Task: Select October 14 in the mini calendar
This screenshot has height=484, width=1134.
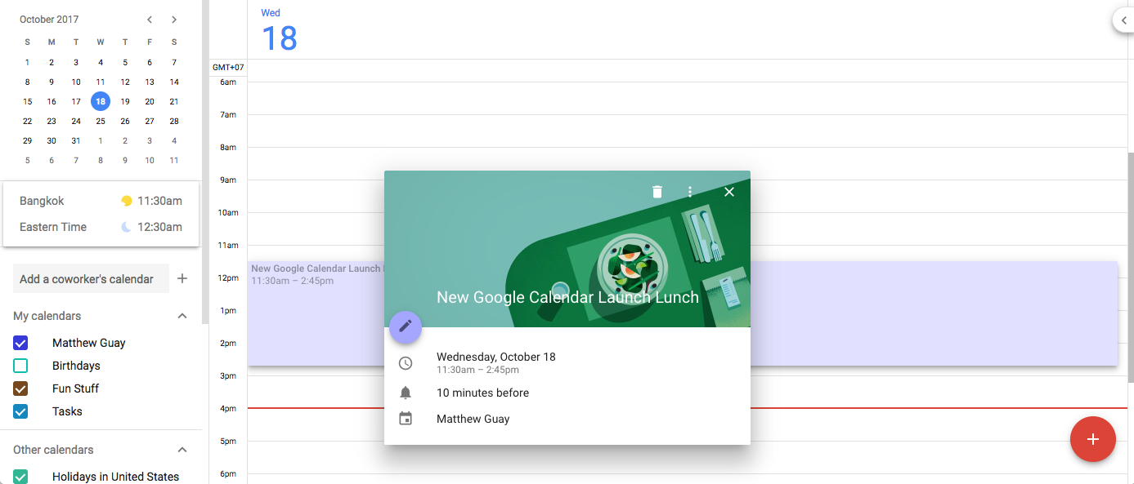Action: coord(174,82)
